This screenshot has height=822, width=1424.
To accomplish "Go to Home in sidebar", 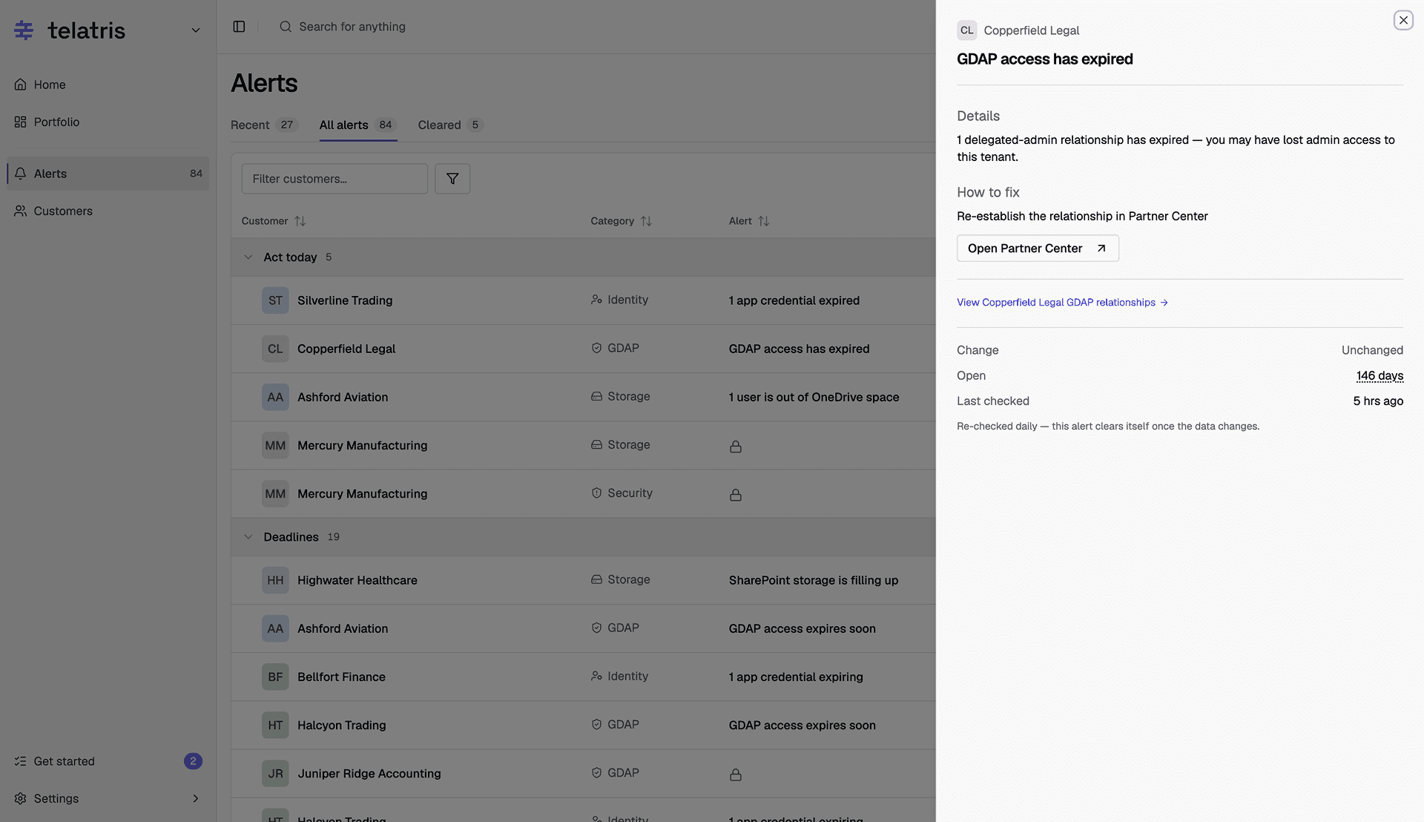I will tap(108, 85).
